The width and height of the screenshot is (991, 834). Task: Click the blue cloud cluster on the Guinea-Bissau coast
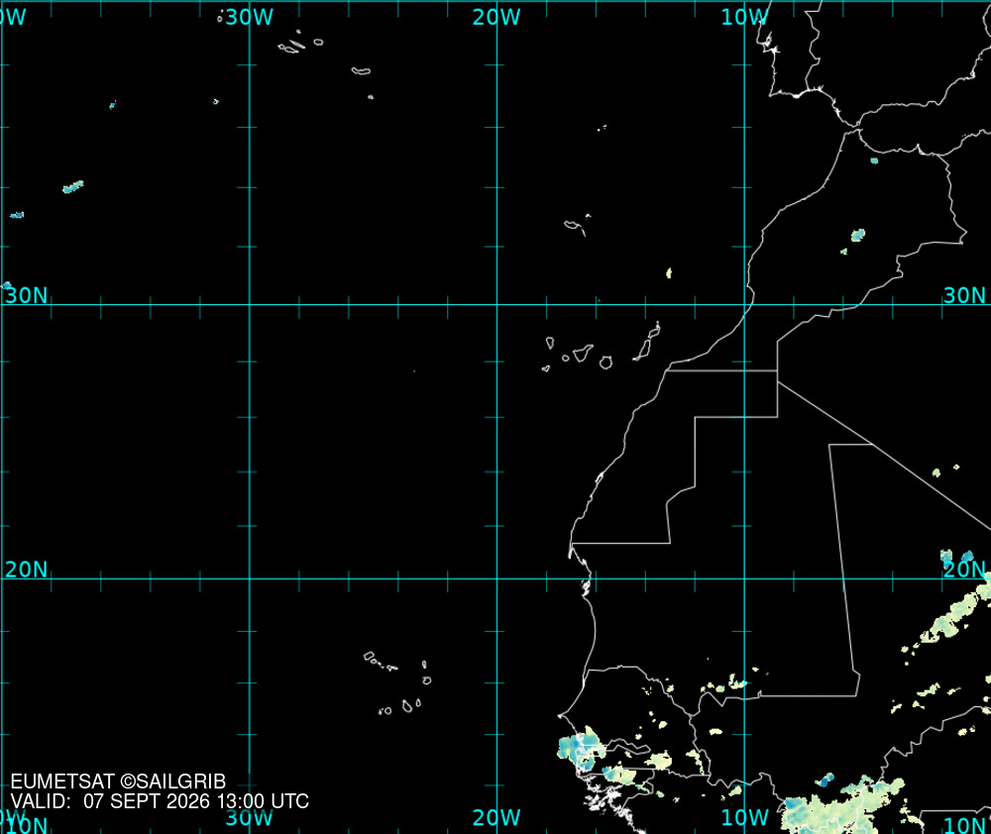coord(579,749)
